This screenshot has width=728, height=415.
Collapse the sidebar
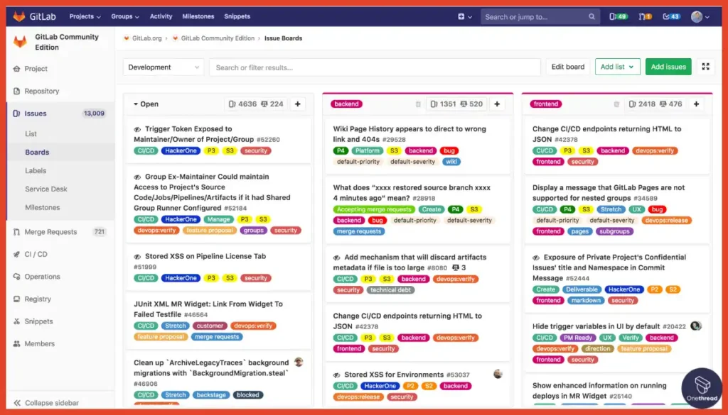[46, 403]
